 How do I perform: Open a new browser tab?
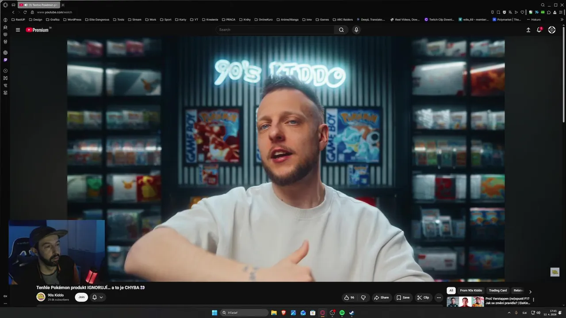(63, 5)
